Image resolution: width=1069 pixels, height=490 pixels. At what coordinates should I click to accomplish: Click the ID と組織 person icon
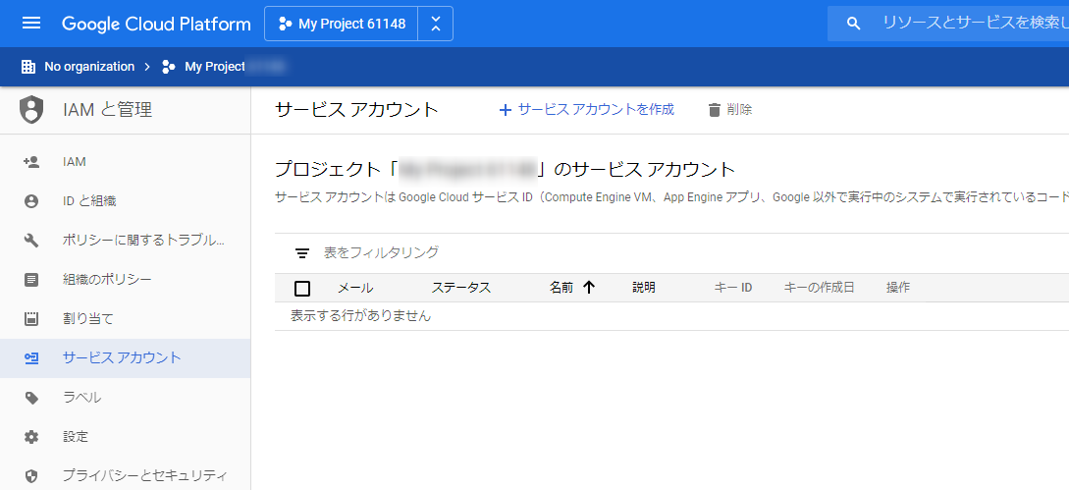click(x=31, y=201)
